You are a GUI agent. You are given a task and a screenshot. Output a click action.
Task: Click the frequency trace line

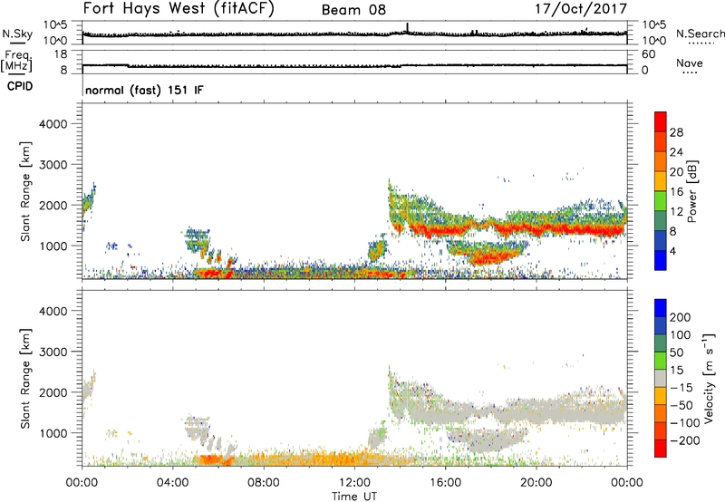click(x=354, y=65)
